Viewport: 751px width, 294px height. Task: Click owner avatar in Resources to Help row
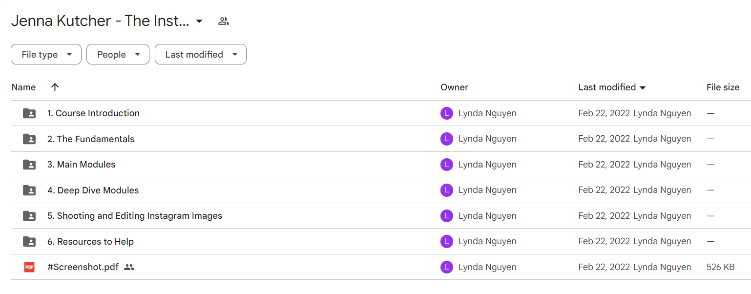(x=447, y=242)
